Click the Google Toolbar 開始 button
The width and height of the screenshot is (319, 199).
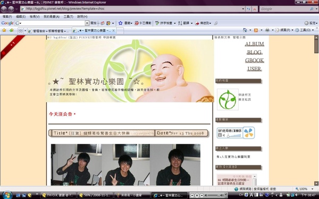(x=94, y=23)
